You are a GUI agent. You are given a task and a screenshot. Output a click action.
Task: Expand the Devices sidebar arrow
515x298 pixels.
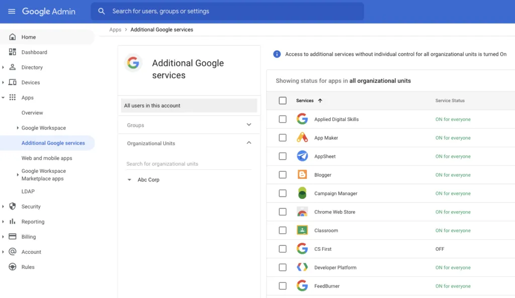[x=3, y=82]
